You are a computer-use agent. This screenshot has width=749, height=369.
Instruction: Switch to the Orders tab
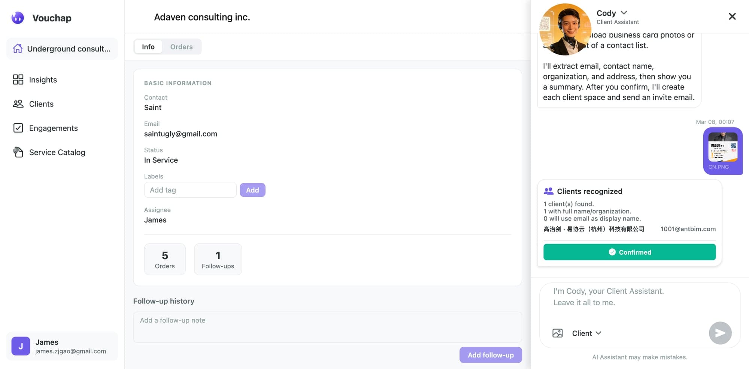pyautogui.click(x=181, y=46)
